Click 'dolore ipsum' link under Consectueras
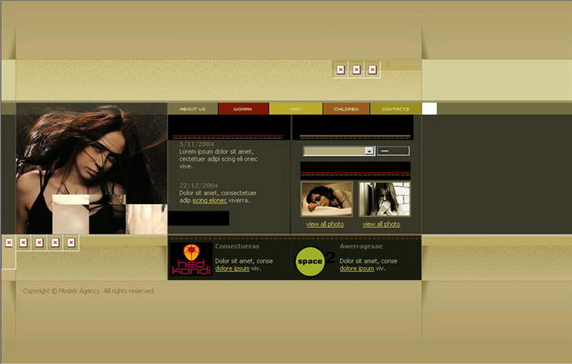Screen dimensions: 572x364 233,269
